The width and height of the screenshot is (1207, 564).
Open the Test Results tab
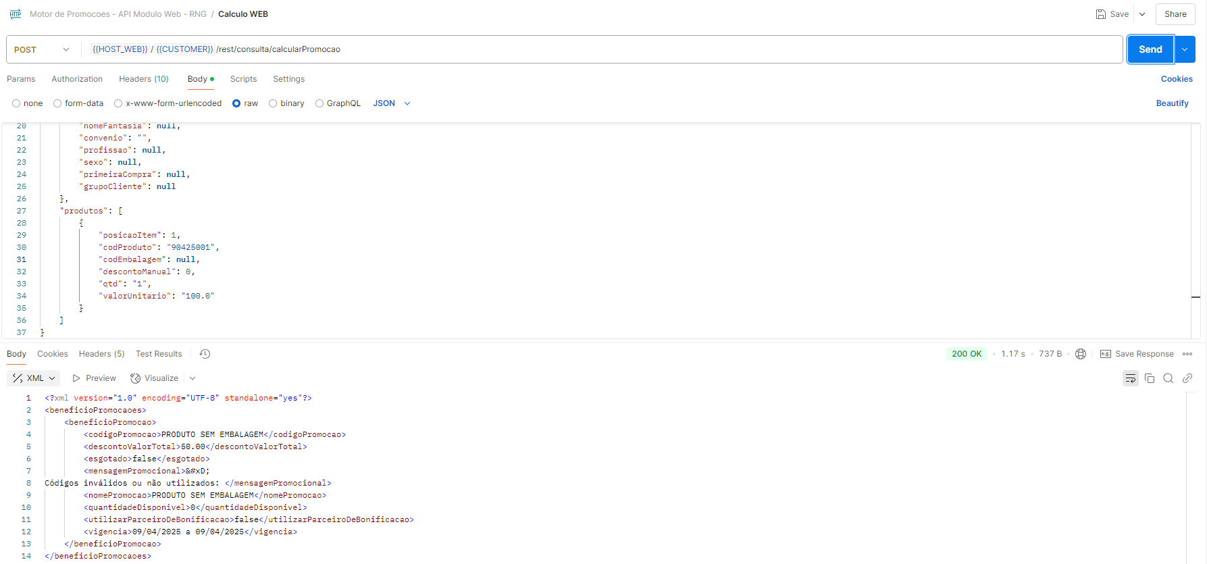coord(159,354)
